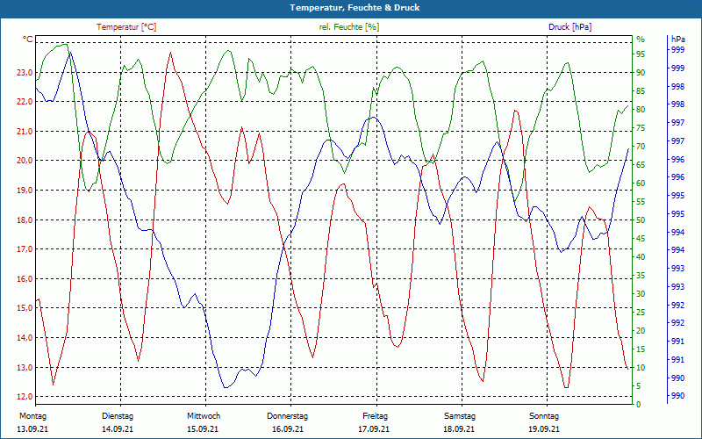Viewport: 702px width, 439px height.
Task: Click green humidity axis value '85'
Action: 641,91
